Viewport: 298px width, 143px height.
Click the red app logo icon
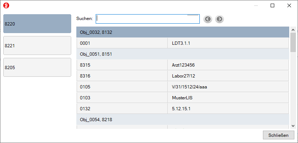(6, 6)
